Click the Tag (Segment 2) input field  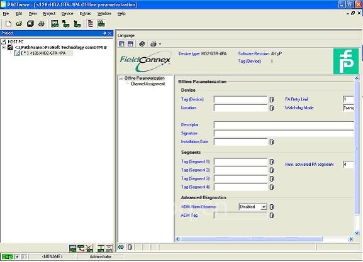tap(240, 170)
